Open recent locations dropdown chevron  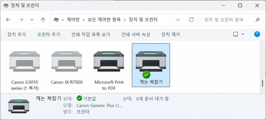(32, 20)
